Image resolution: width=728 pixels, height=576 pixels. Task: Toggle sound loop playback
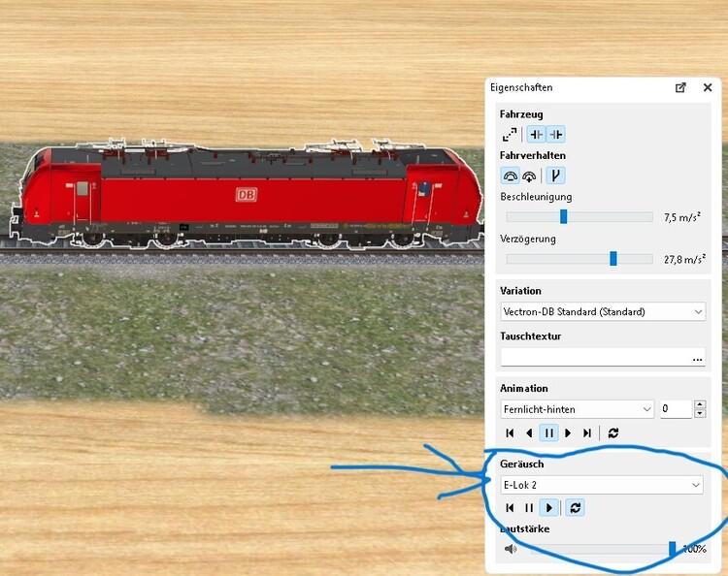(576, 508)
